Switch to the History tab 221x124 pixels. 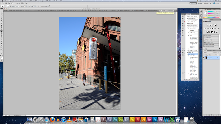(x=183, y=14)
